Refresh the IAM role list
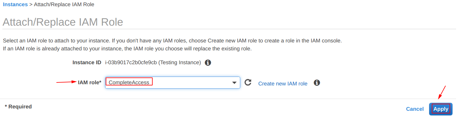457x119 pixels. 248,82
